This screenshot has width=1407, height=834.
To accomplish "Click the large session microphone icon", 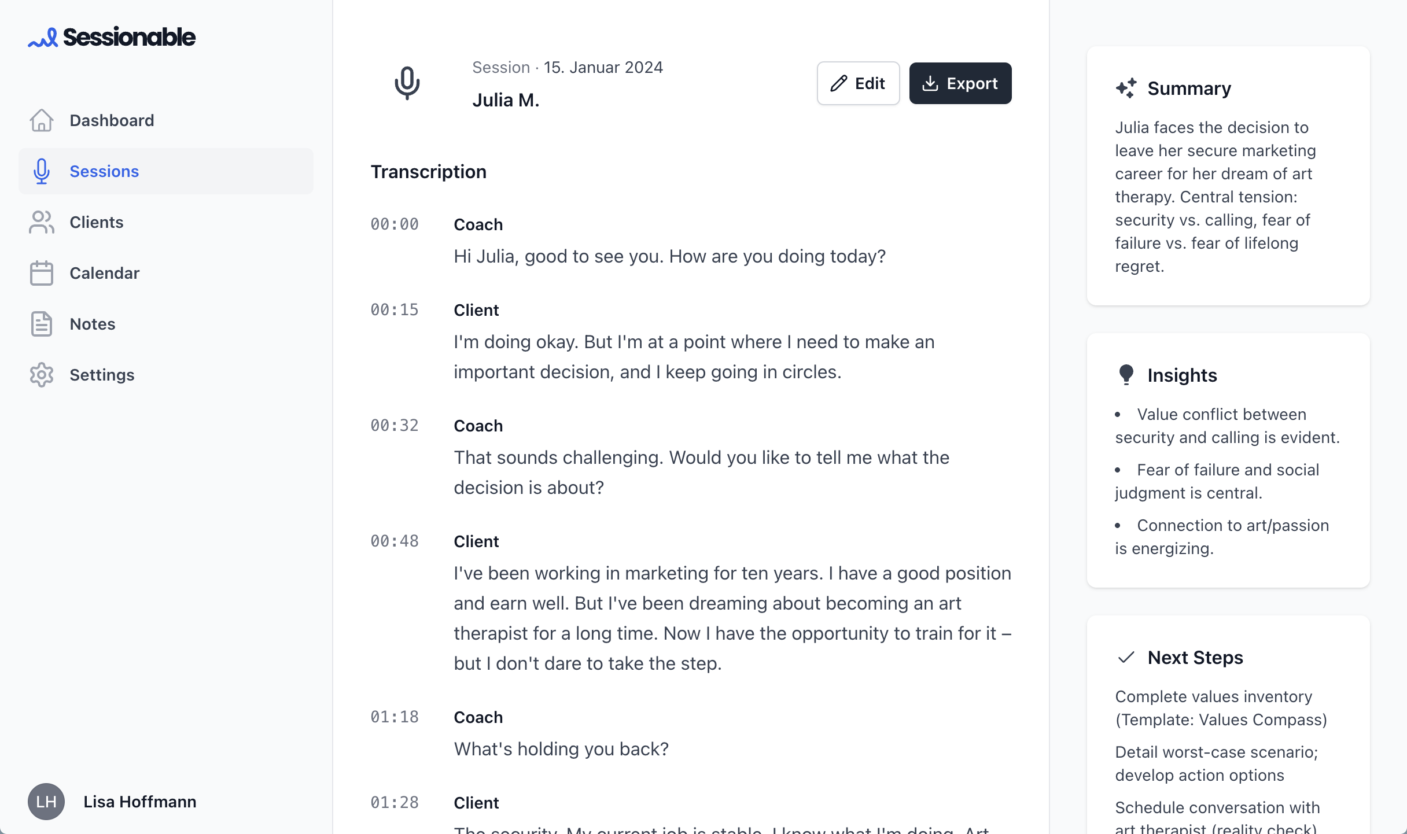I will [407, 83].
